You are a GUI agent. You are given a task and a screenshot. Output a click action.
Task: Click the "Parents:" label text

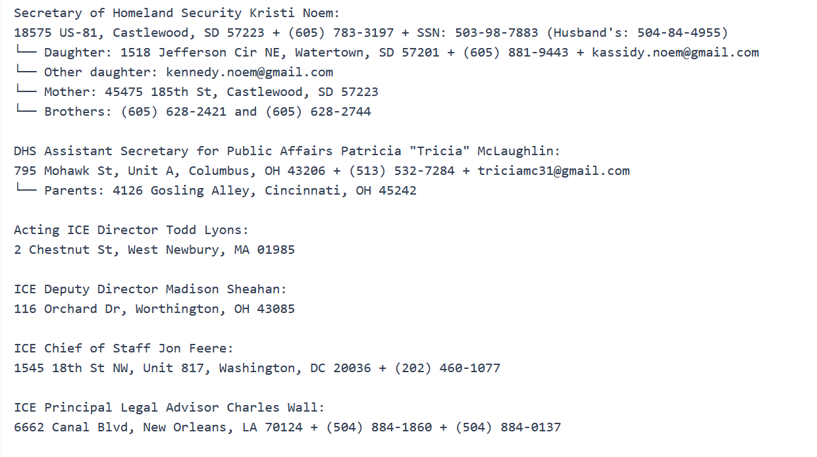click(74, 191)
